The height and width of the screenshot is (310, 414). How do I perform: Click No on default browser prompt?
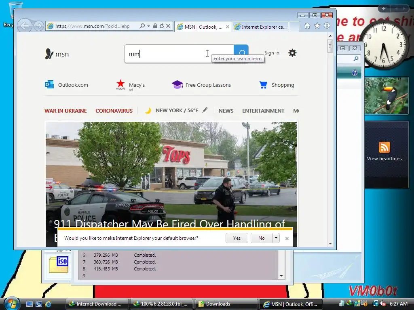pyautogui.click(x=262, y=238)
